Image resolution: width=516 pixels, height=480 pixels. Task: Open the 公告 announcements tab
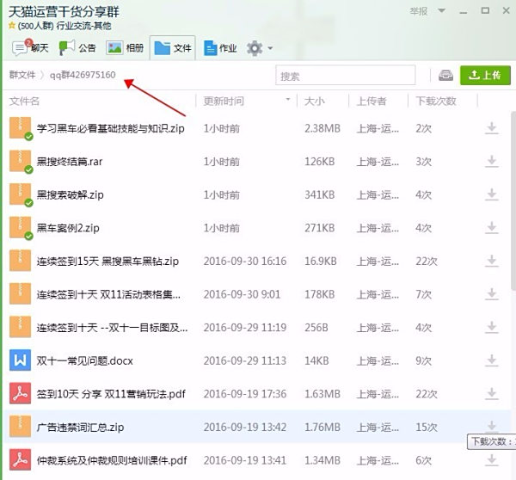[x=77, y=48]
